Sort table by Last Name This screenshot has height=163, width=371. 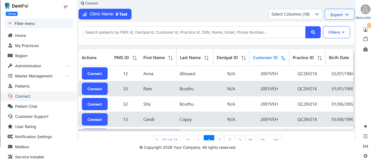(207, 58)
